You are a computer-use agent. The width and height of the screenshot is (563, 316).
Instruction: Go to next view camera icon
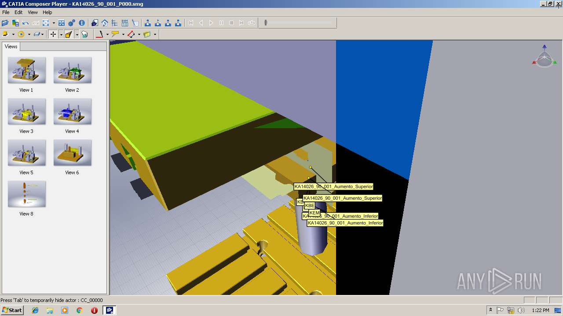coord(168,23)
